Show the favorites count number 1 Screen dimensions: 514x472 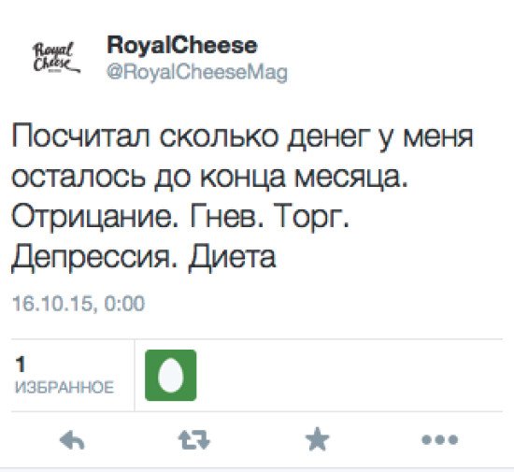pos(21,365)
